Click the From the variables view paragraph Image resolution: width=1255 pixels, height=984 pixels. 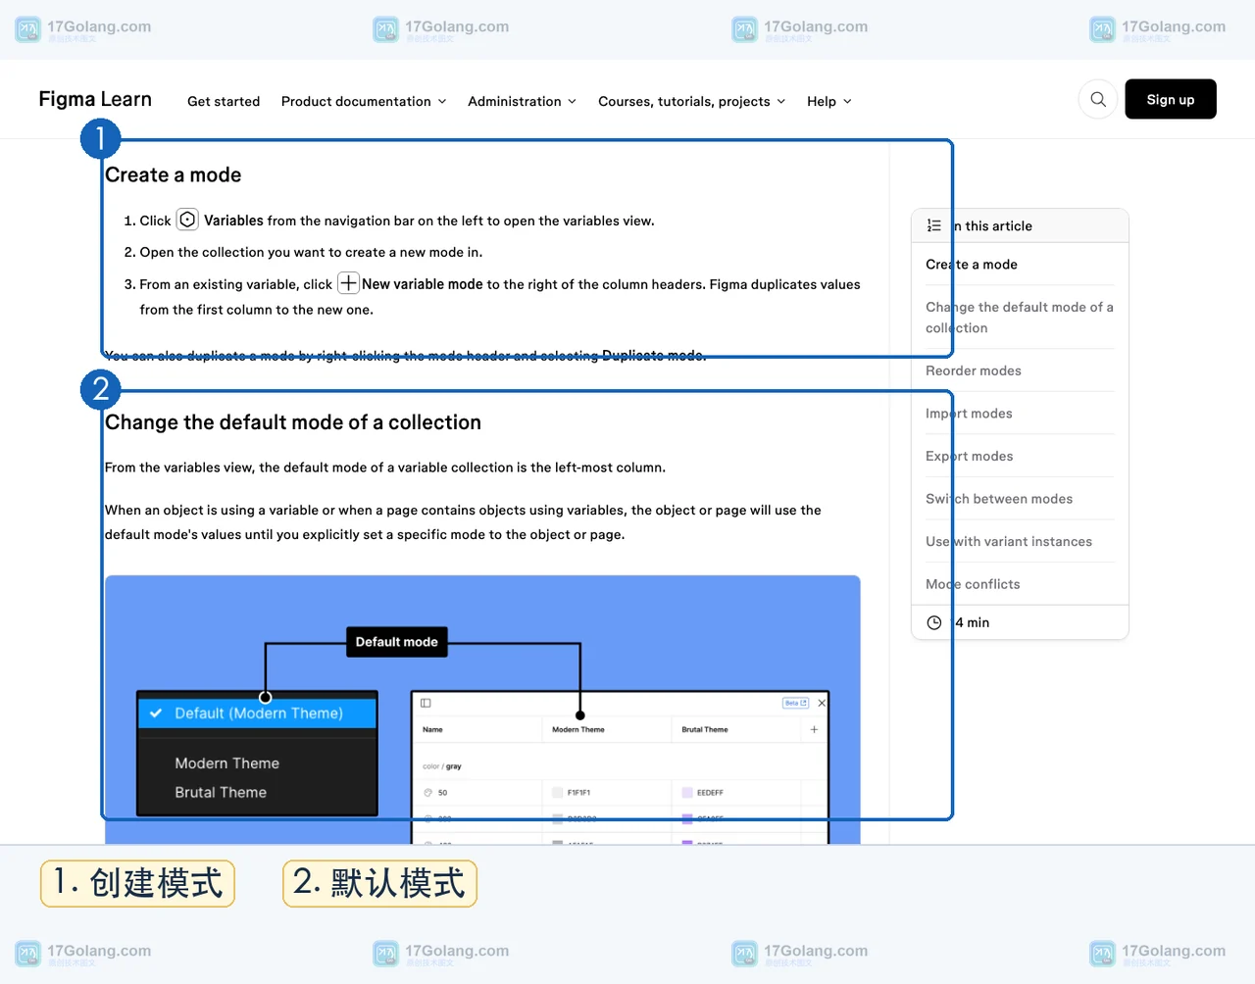(x=385, y=467)
